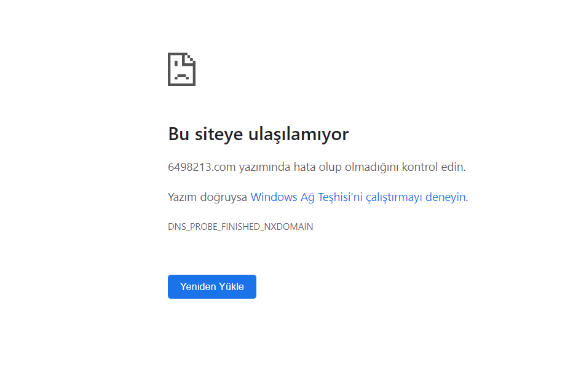565x378 pixels.
Task: Click the yazım doğruysa sentence text
Action: point(207,197)
